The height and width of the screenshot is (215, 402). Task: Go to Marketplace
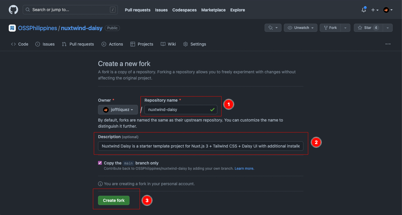point(213,10)
